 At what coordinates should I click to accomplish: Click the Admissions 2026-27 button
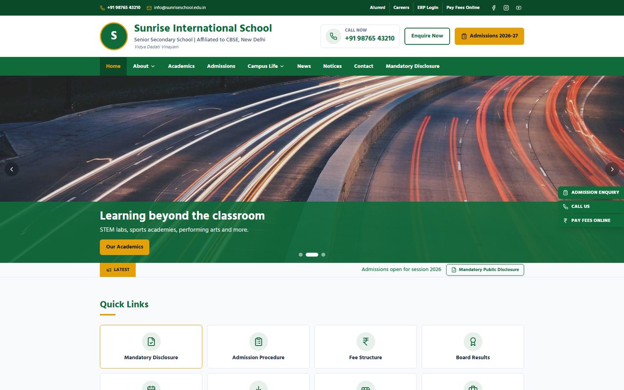pos(489,36)
